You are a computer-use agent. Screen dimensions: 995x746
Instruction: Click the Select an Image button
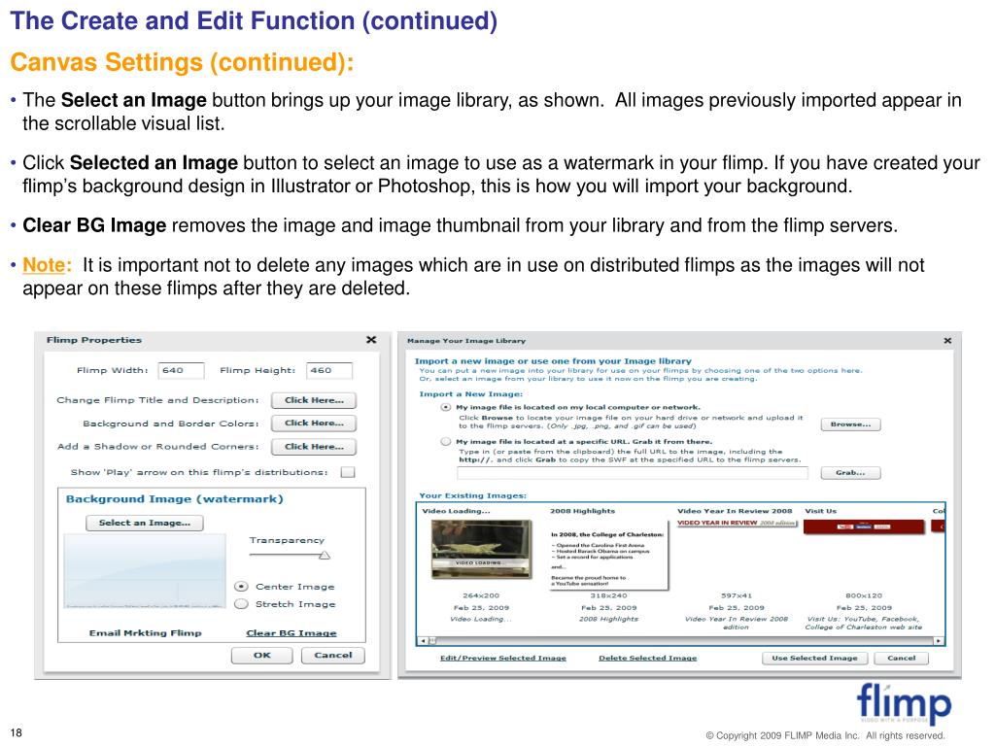145,523
